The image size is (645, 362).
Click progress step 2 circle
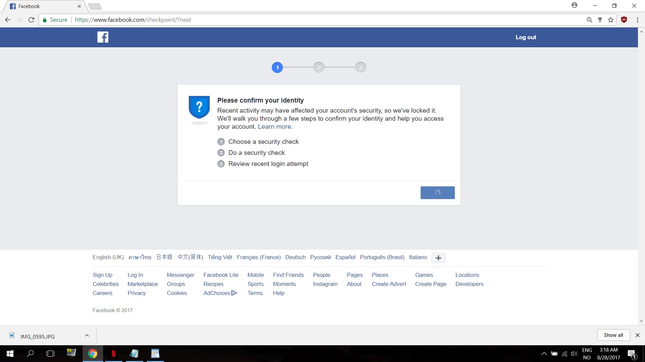pyautogui.click(x=319, y=67)
